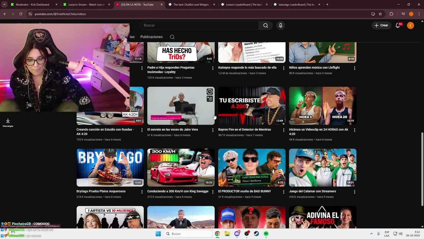Open the Publicaciones channel tab
The image size is (424, 239).
tap(151, 37)
